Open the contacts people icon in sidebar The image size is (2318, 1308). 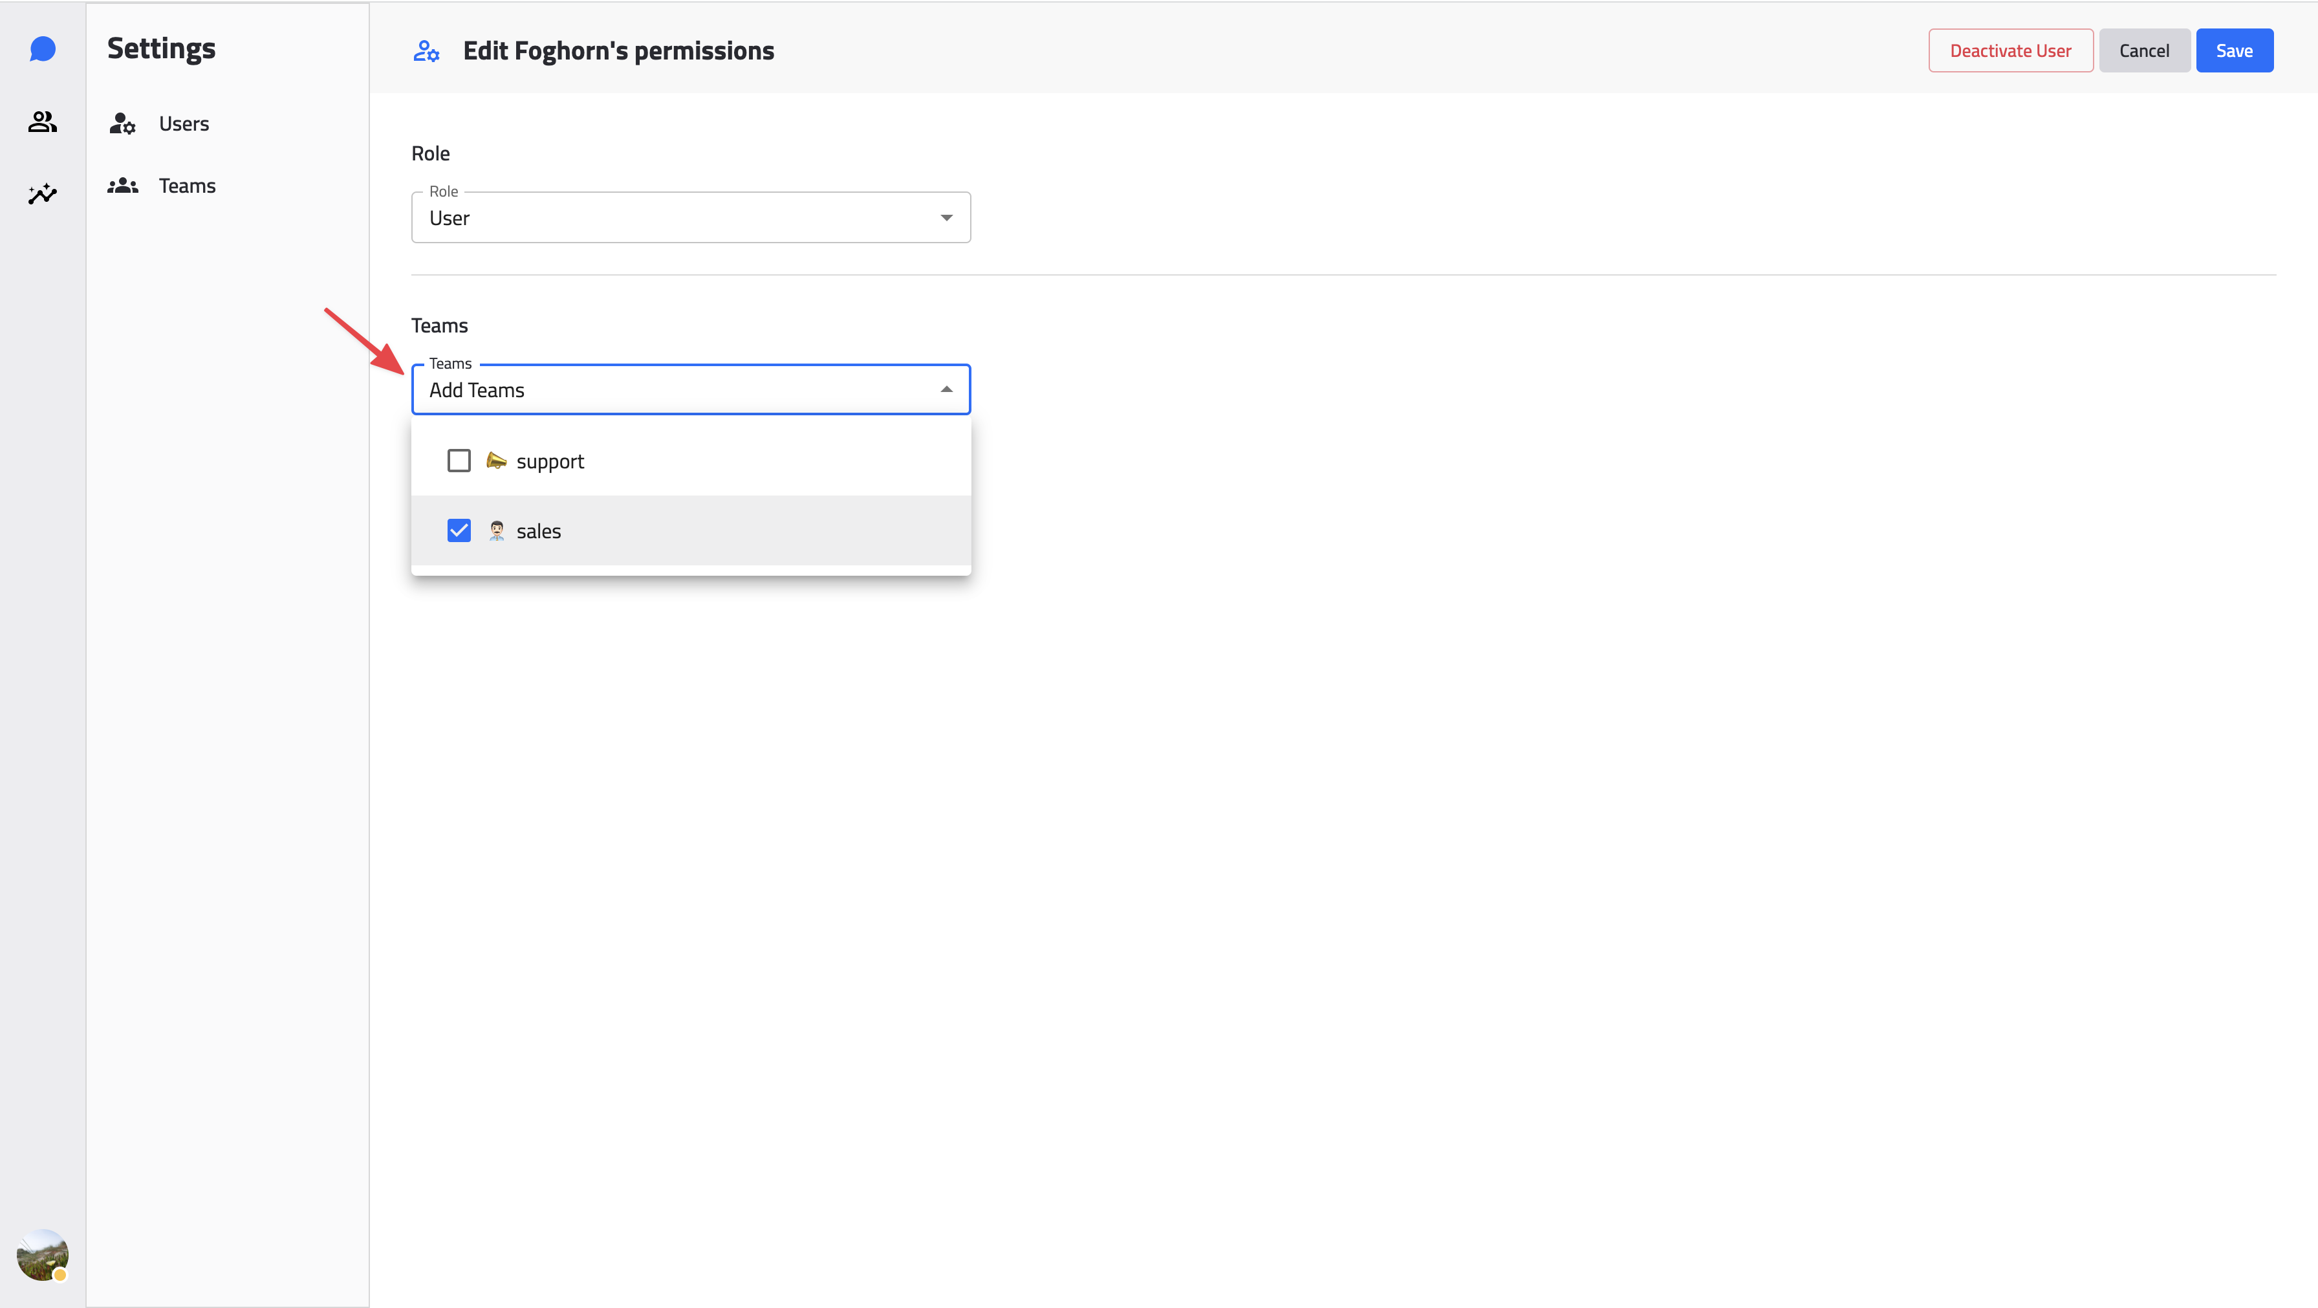pyautogui.click(x=42, y=122)
